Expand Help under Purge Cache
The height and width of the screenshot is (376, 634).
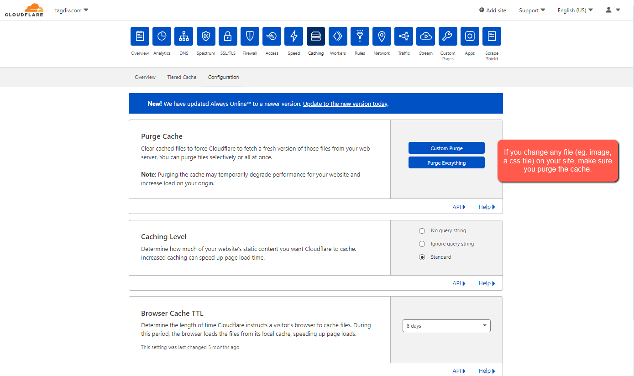pyautogui.click(x=487, y=207)
